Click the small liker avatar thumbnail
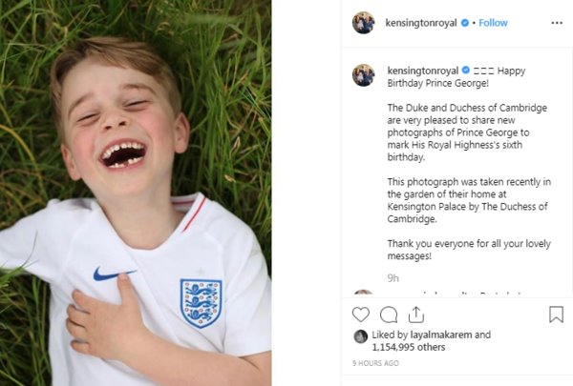The height and width of the screenshot is (386, 573). coord(360,335)
